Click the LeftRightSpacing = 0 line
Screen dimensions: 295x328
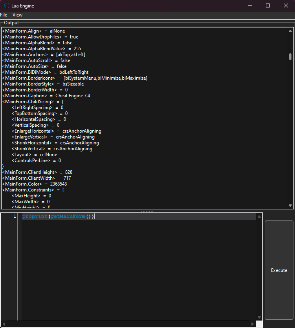pos(37,108)
